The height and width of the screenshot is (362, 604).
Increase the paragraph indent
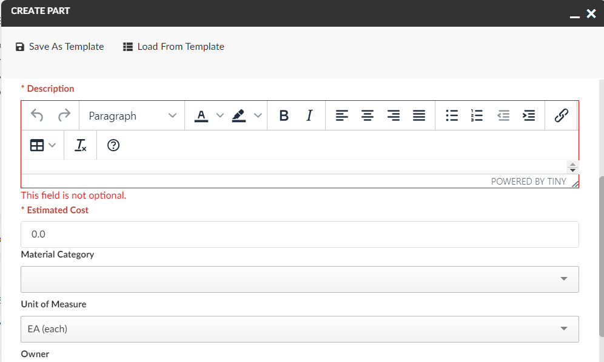coord(529,115)
